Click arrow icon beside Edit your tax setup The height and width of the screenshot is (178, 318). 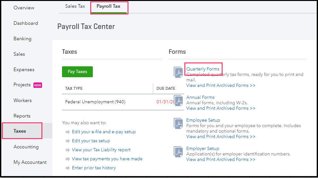click(x=68, y=141)
